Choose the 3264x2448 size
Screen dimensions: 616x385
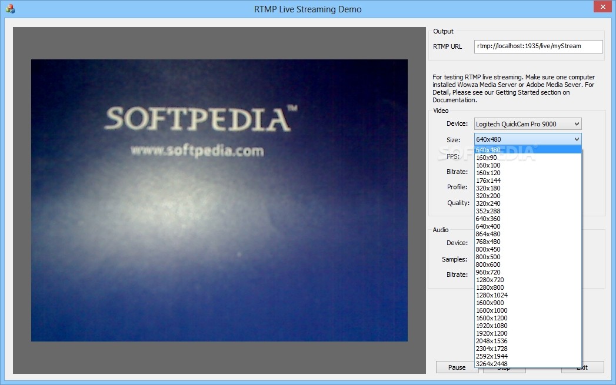point(528,364)
